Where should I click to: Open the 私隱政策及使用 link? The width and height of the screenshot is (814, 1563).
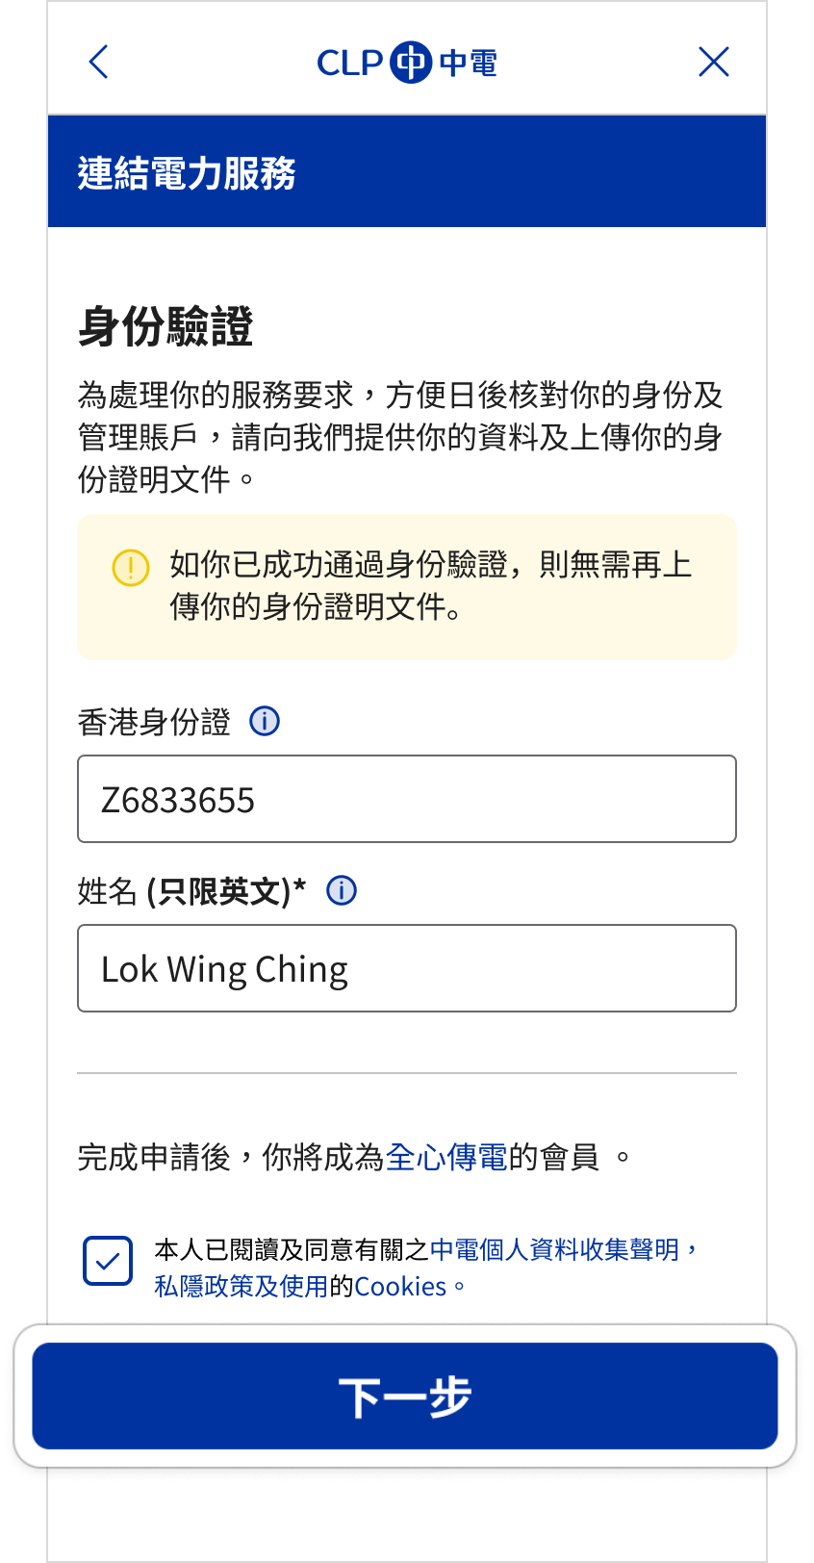(242, 1287)
